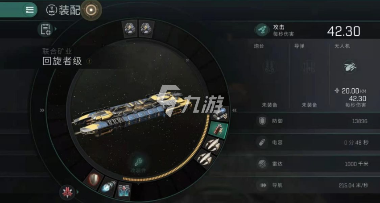380x203 pixels.
Task: Open the 电容 capacitor stats row
Action: (x=313, y=142)
